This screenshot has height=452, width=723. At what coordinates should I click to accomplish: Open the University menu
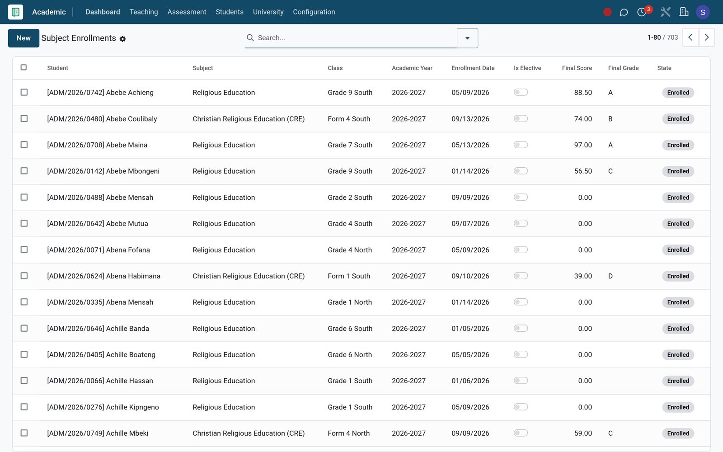point(268,12)
